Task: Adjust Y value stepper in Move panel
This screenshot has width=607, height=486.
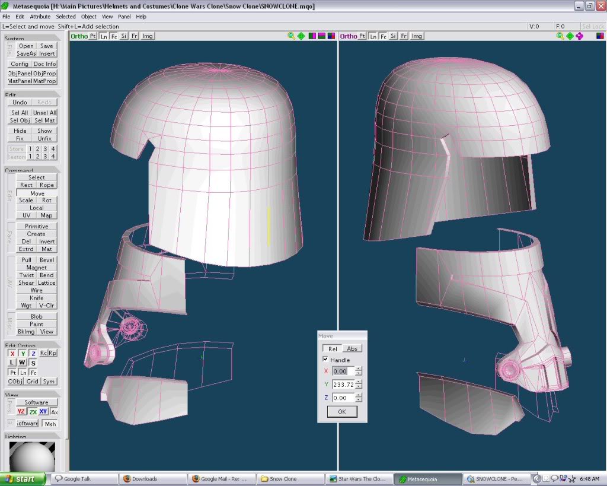Action: click(x=359, y=384)
